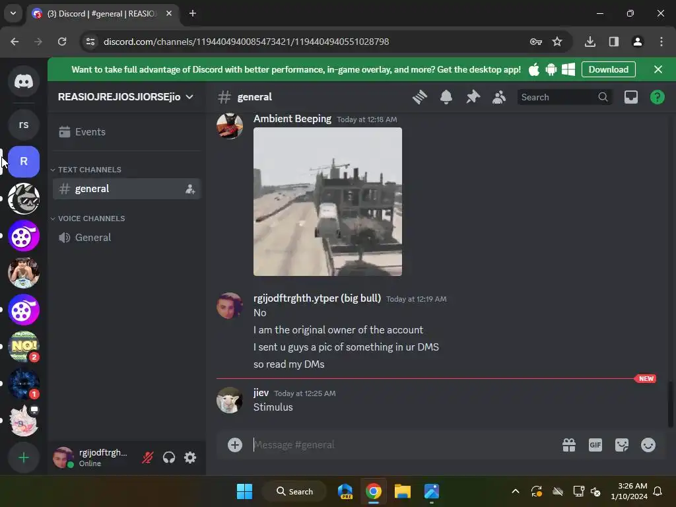The image size is (676, 507).
Task: Click Ambient Beeping's avatar
Action: 229,126
